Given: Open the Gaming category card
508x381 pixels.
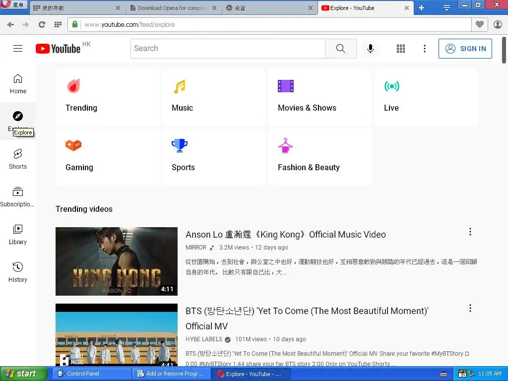Looking at the screenshot, I should point(107,156).
